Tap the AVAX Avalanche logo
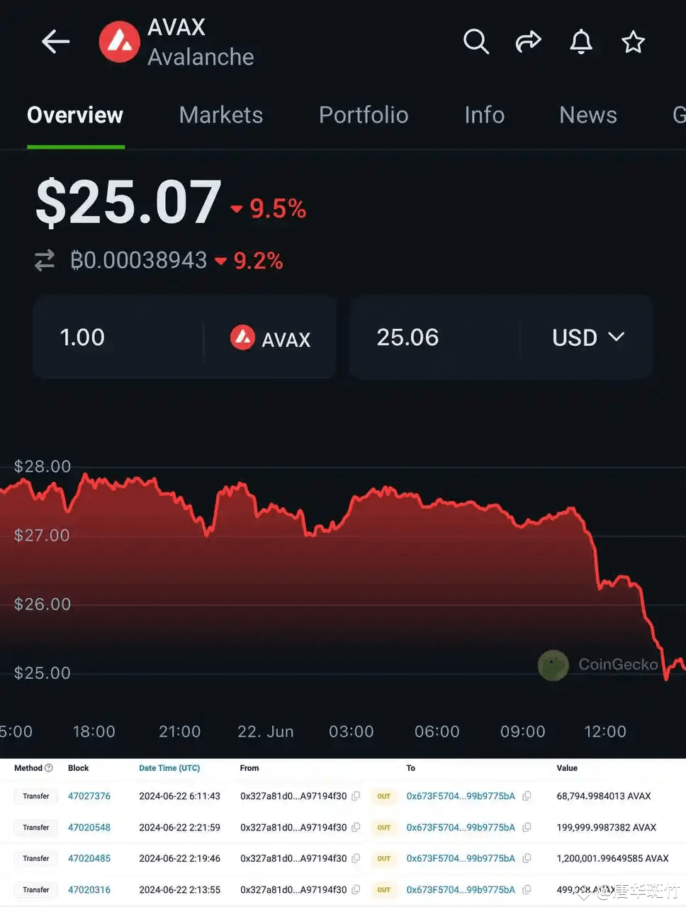This screenshot has width=686, height=907. point(118,42)
